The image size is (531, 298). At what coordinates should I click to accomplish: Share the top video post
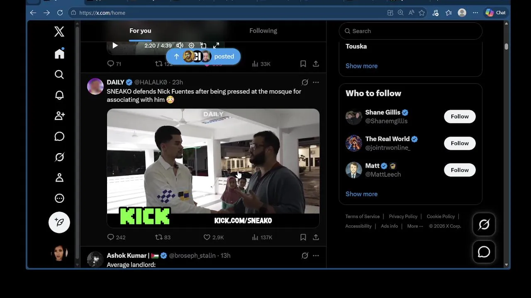tap(316, 64)
